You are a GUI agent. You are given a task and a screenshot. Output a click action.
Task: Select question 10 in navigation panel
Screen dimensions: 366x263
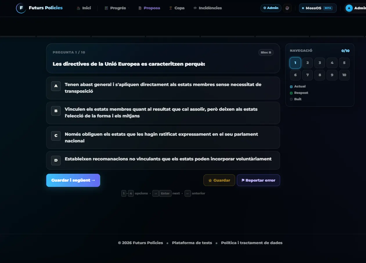point(344,75)
